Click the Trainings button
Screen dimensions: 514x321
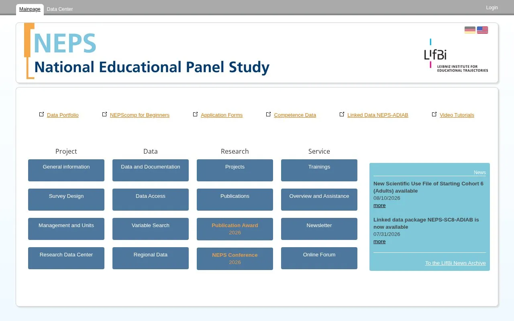(x=319, y=170)
